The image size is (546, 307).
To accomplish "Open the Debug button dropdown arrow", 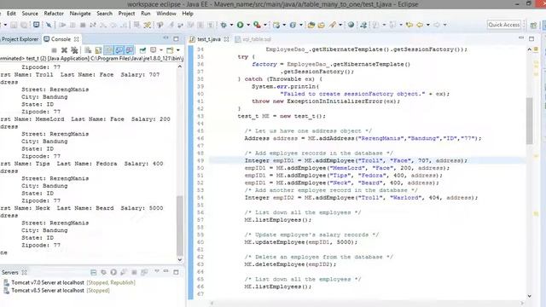I will [x=231, y=25].
